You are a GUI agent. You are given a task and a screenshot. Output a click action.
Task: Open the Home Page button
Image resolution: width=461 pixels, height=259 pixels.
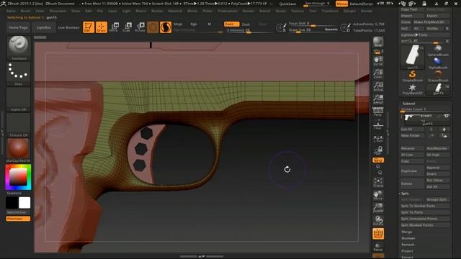(18, 27)
